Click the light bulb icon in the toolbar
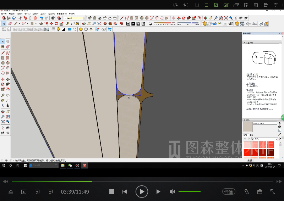The image size is (284, 201). pyautogui.click(x=58, y=29)
